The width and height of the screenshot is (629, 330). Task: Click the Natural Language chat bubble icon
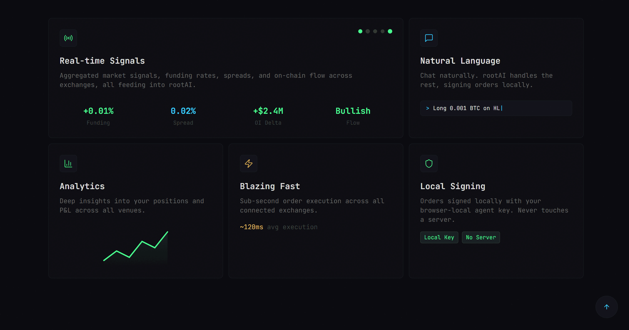coord(429,38)
